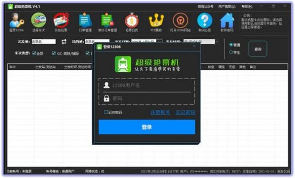Open the 注册账号 register link

tap(160, 112)
